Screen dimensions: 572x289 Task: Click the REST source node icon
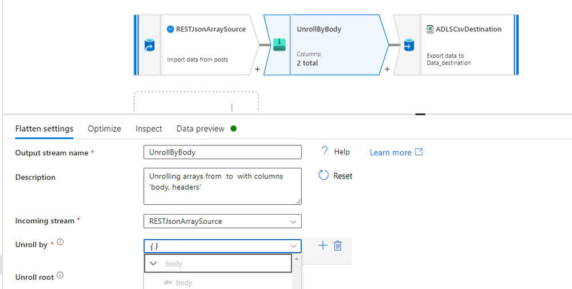point(149,45)
